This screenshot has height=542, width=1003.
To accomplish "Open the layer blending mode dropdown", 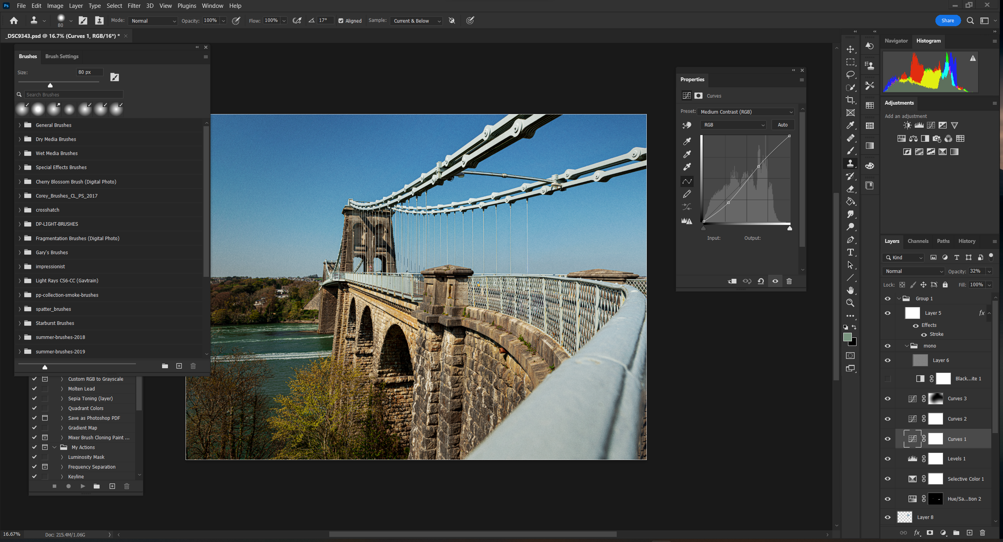I will point(913,271).
